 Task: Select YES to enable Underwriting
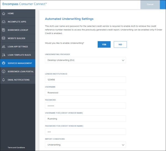pos(104,44)
